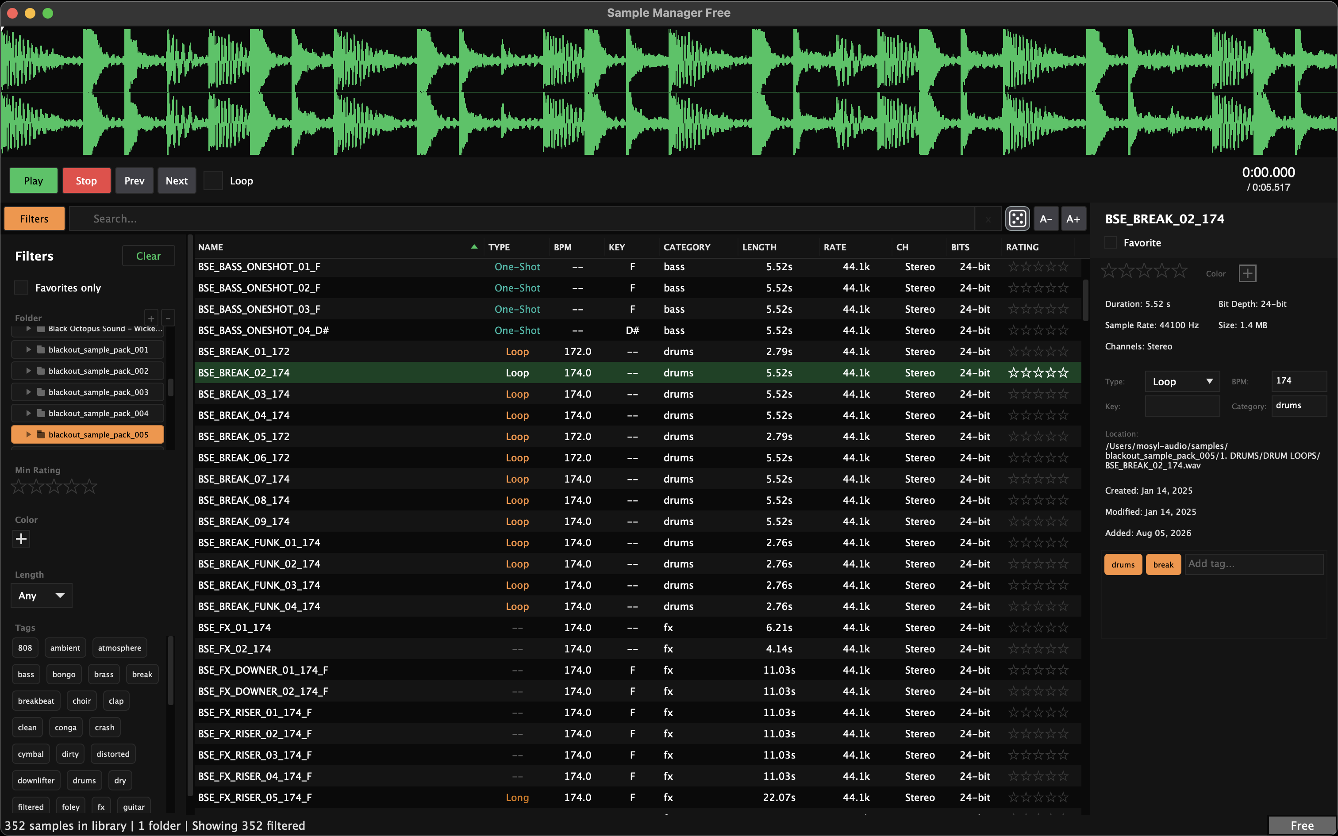Edit the Category field showing drums
Screen dimensions: 1338x836
(1299, 406)
